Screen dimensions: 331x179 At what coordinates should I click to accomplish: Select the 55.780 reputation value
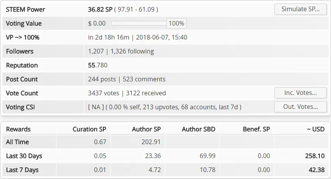pos(98,65)
